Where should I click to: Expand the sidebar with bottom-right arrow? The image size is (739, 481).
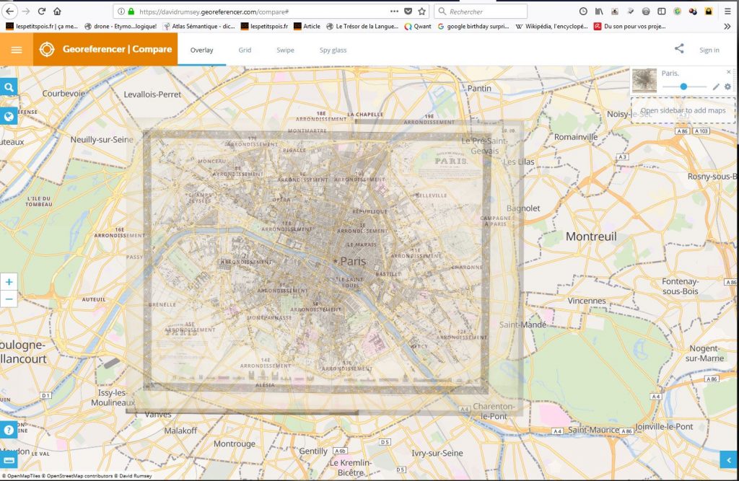coord(728,459)
